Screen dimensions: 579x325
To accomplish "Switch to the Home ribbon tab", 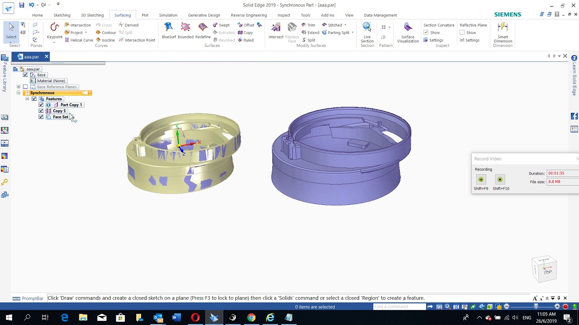I will pos(38,15).
